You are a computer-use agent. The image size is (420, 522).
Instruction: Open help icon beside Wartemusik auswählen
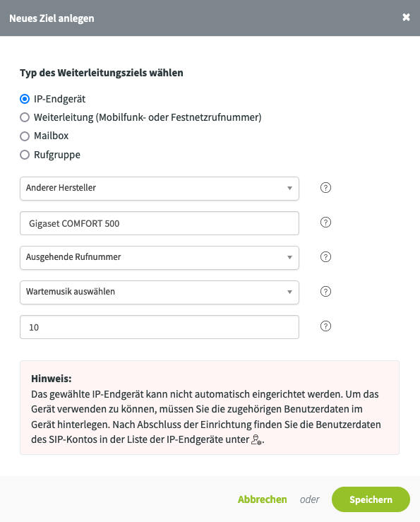[325, 292]
